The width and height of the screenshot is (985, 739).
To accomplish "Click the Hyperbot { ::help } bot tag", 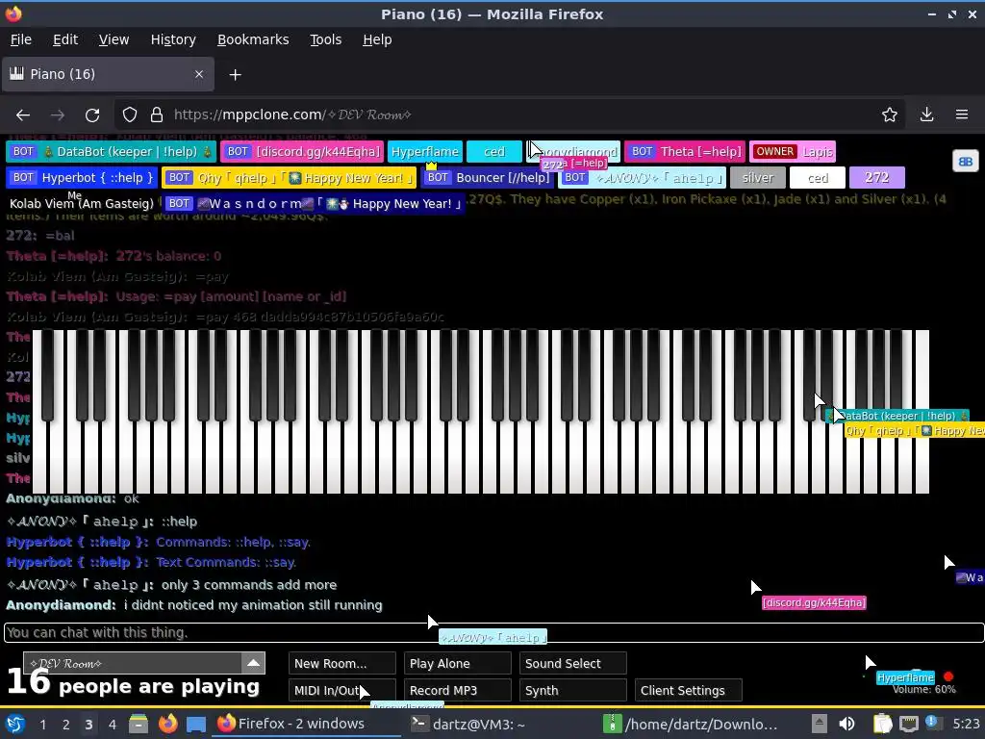I will (x=82, y=178).
